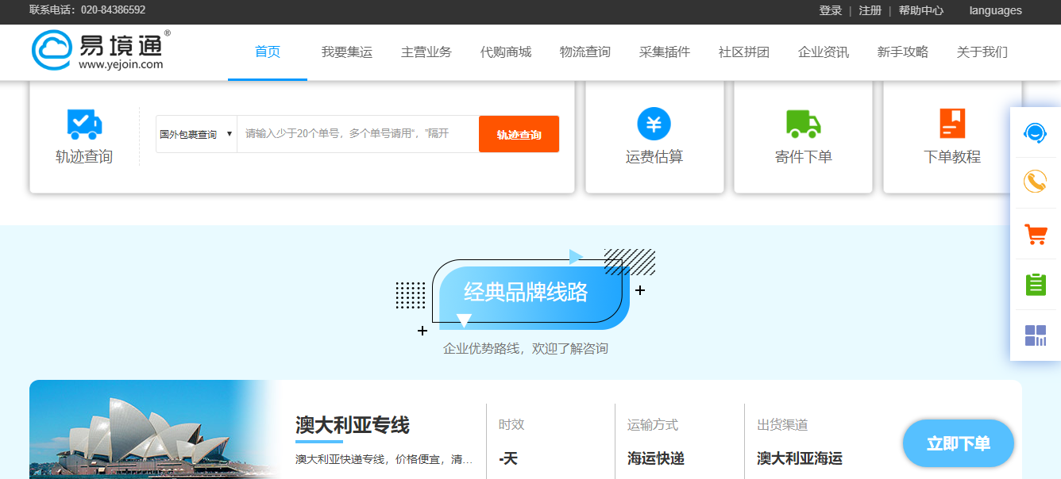
Task: Open the 代购商城 menu item
Action: pos(506,52)
